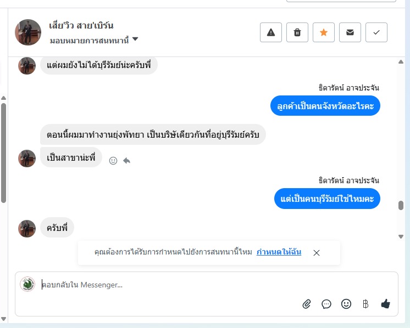The height and width of the screenshot is (328, 410).
Task: Open saved replies speech bubble icon
Action: (x=326, y=304)
